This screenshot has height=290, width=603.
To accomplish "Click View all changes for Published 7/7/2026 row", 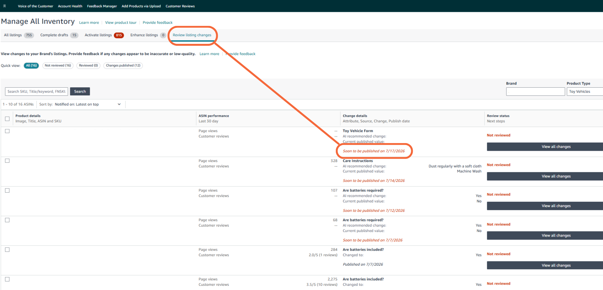I will coord(545,265).
